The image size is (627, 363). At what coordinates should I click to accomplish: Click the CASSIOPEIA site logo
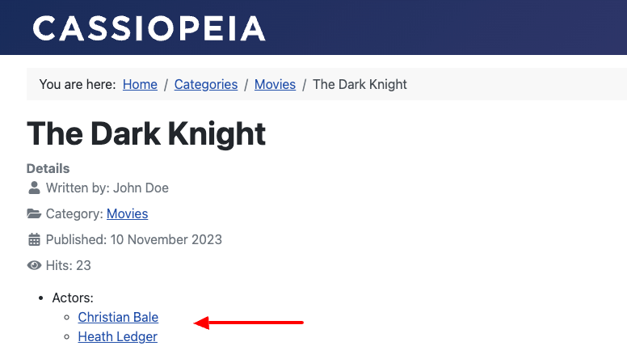(x=149, y=28)
